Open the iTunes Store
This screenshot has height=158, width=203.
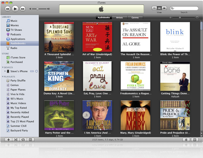point(19,57)
